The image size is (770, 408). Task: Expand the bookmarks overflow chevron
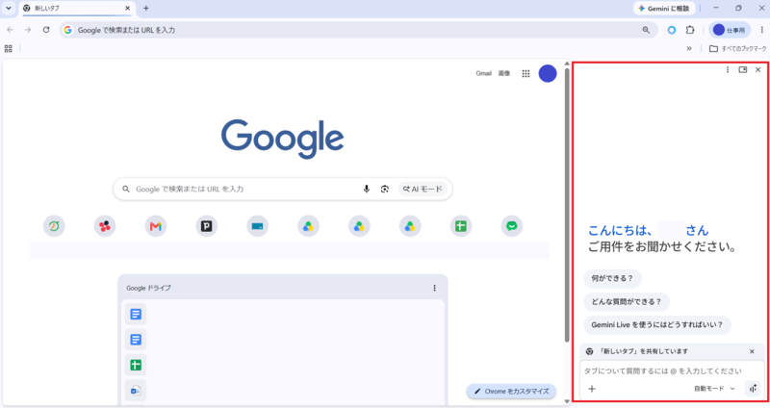pos(689,49)
